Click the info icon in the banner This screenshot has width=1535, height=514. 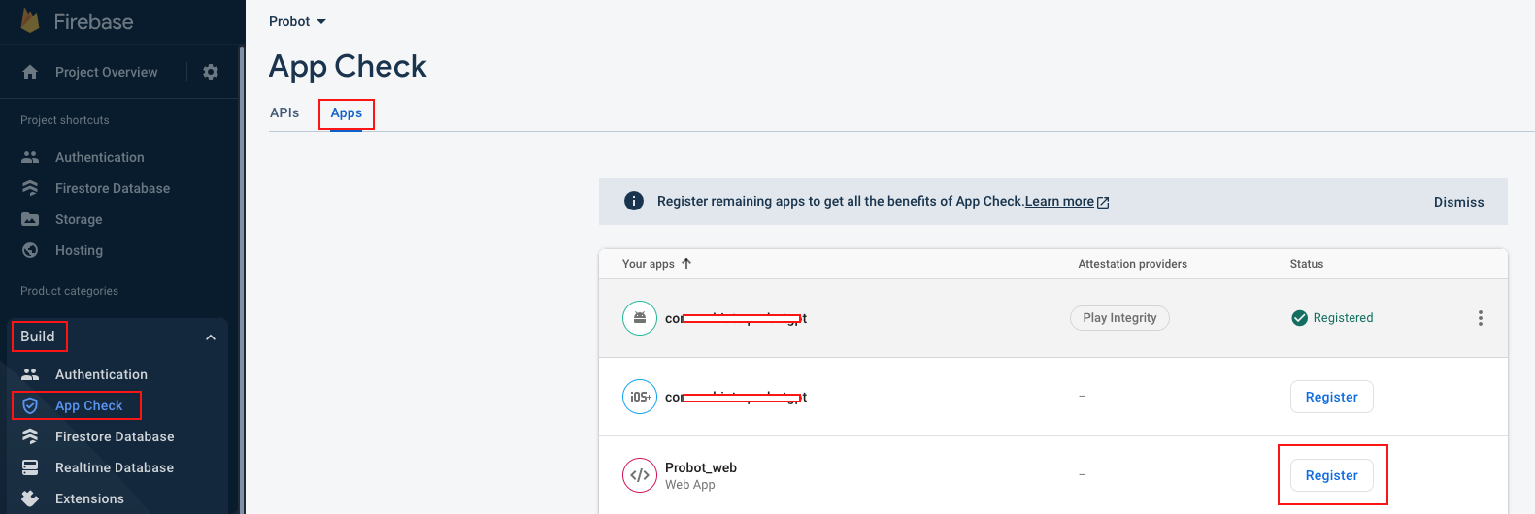634,201
